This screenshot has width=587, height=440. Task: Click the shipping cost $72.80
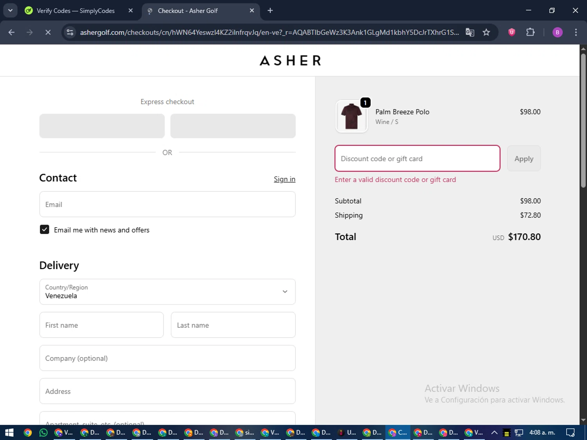click(530, 215)
